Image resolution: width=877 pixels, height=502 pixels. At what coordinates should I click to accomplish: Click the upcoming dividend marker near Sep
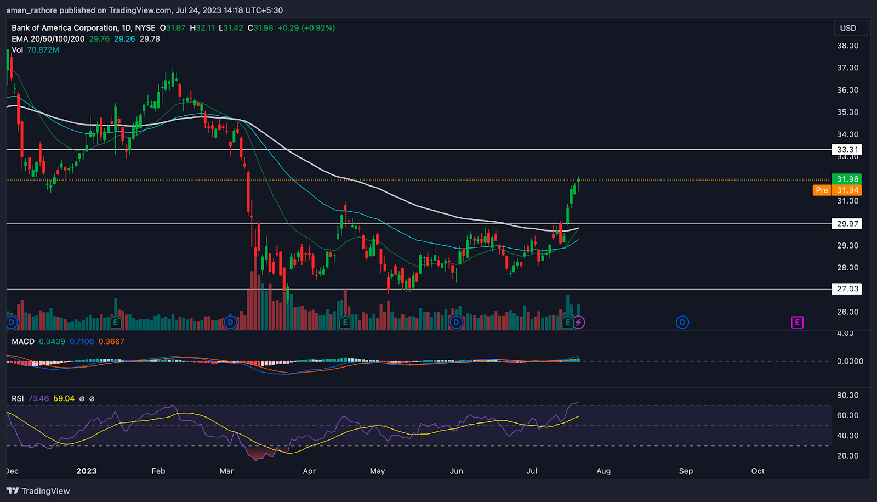(682, 322)
